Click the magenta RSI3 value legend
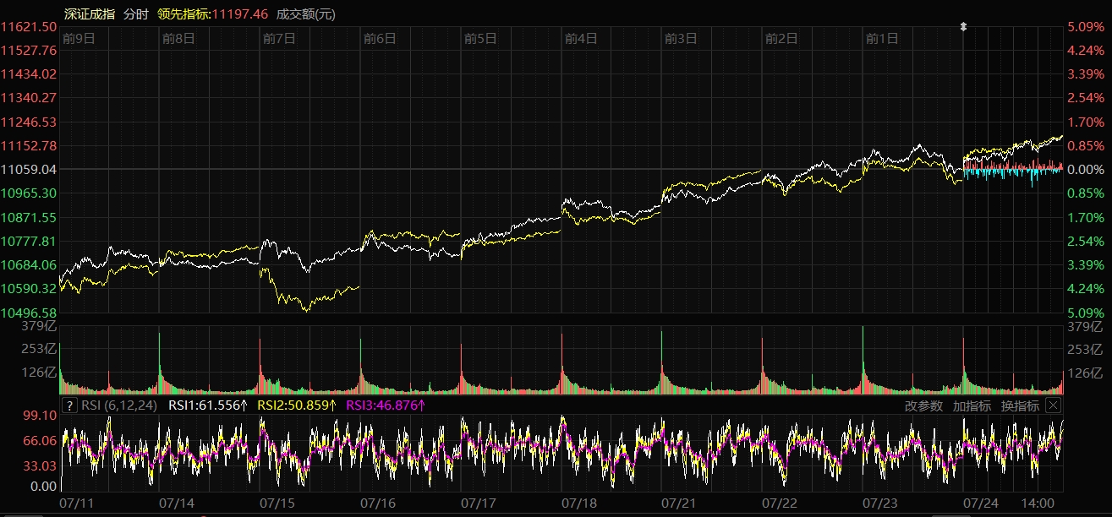The height and width of the screenshot is (517, 1112). [x=386, y=405]
